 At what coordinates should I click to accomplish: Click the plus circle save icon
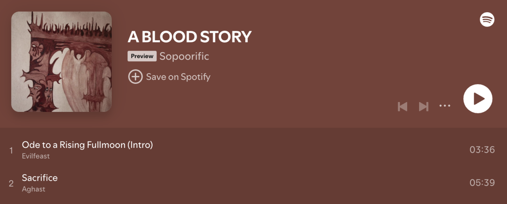coord(135,77)
